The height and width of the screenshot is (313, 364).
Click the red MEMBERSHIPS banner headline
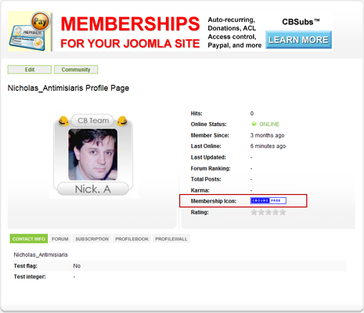click(x=130, y=24)
